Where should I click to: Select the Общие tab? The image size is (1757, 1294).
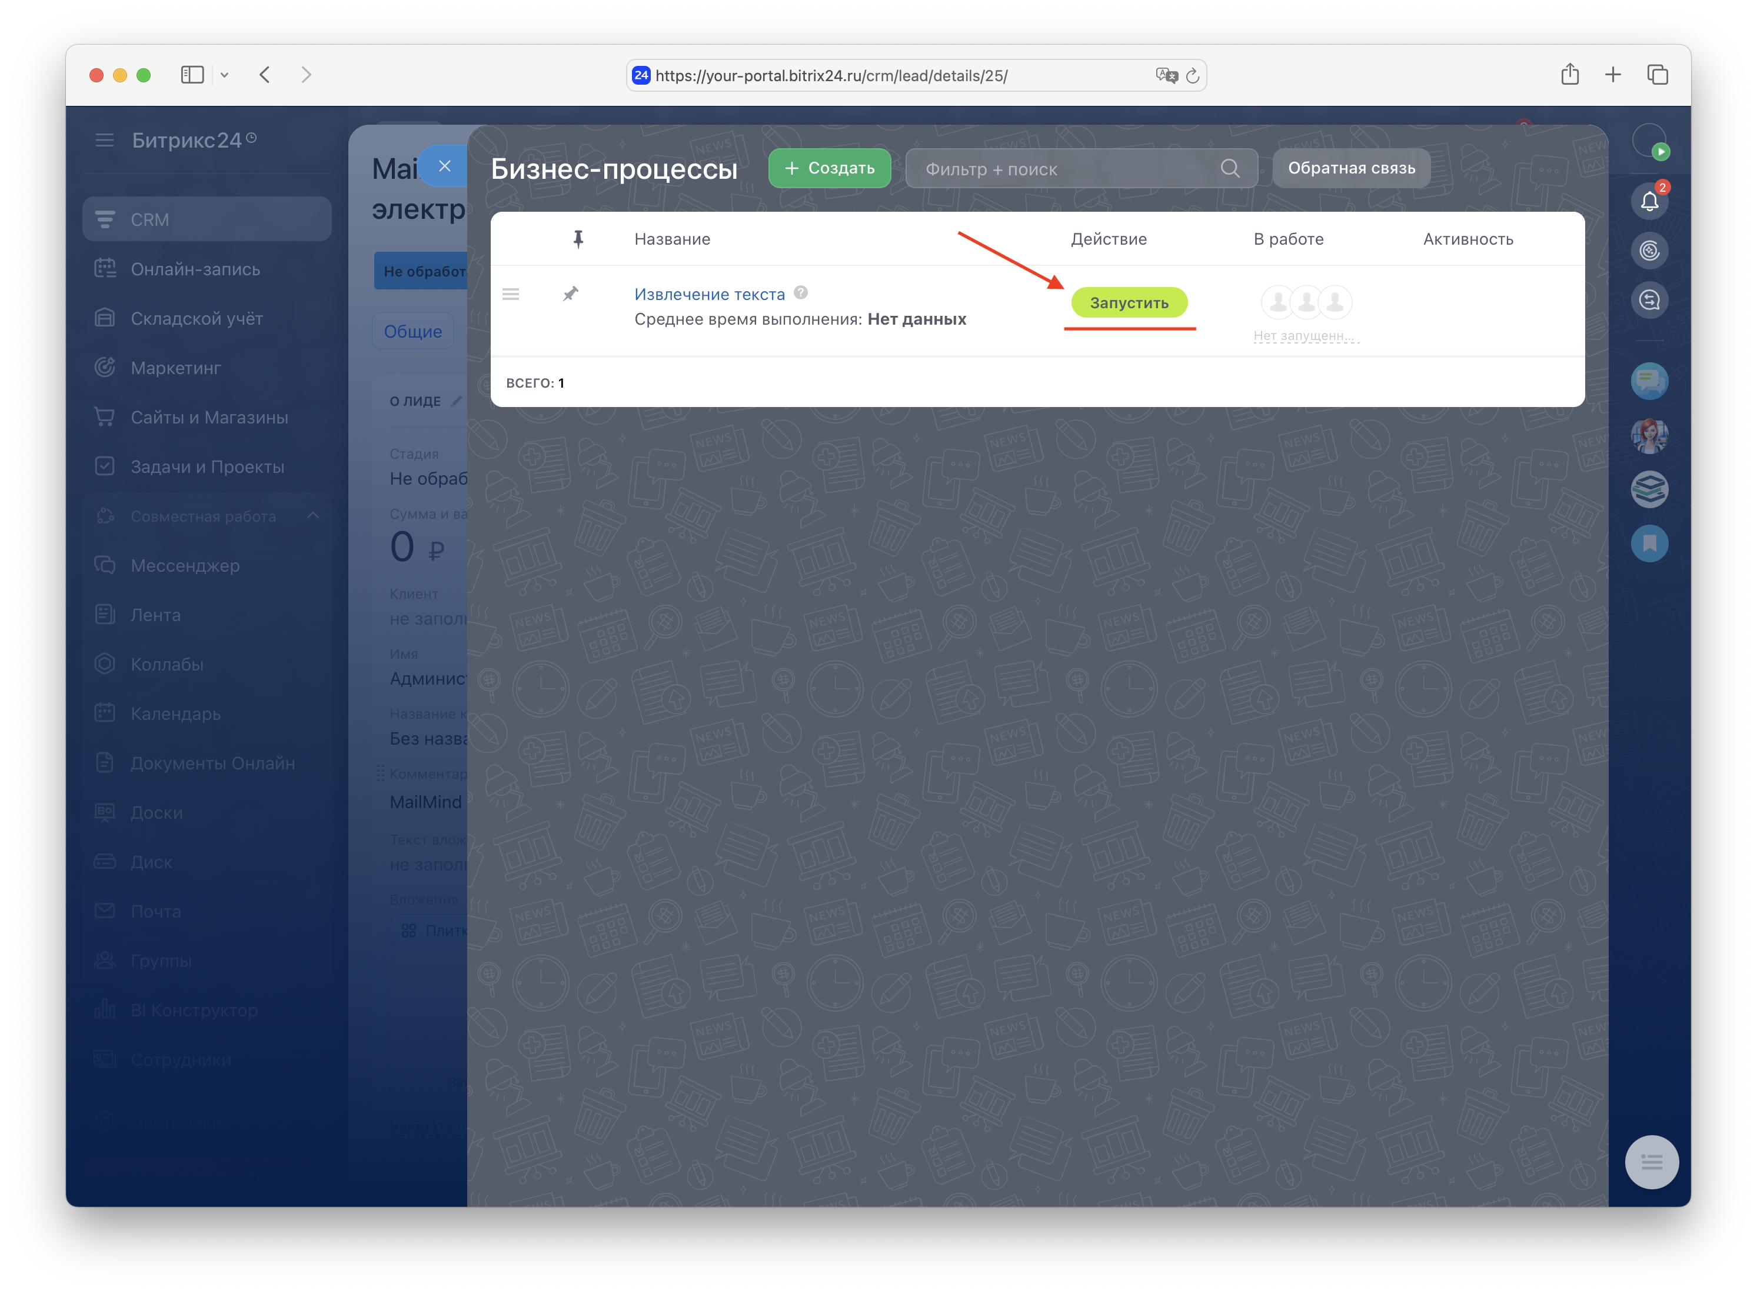click(x=413, y=331)
